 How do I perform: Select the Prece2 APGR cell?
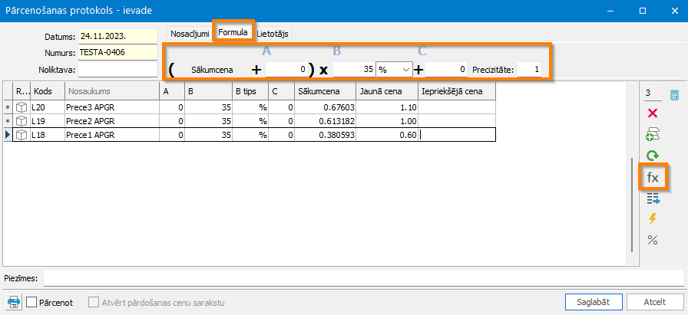coord(112,121)
